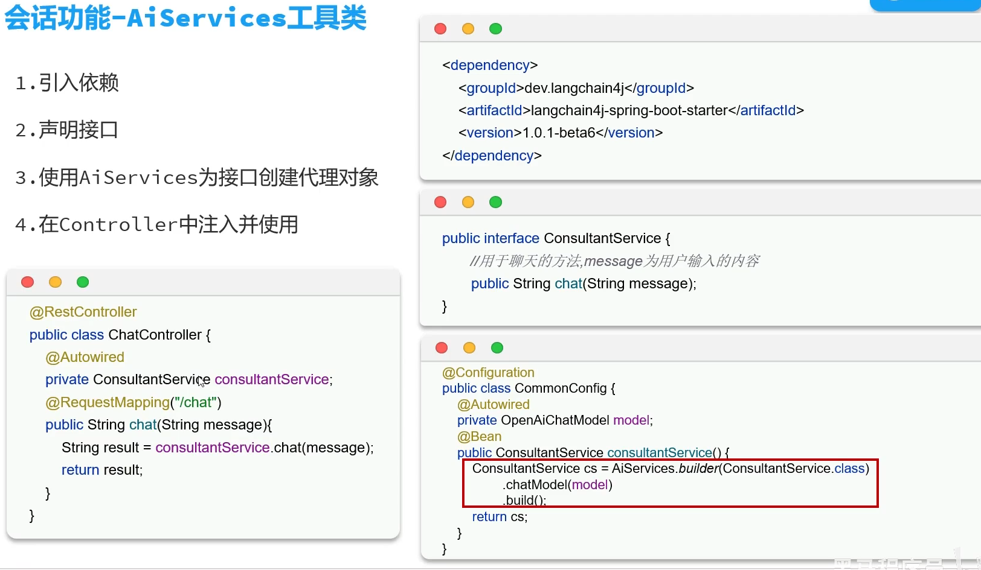This screenshot has width=981, height=570.
Task: Click the consultantService underlined link in CommonConfig
Action: (x=658, y=452)
